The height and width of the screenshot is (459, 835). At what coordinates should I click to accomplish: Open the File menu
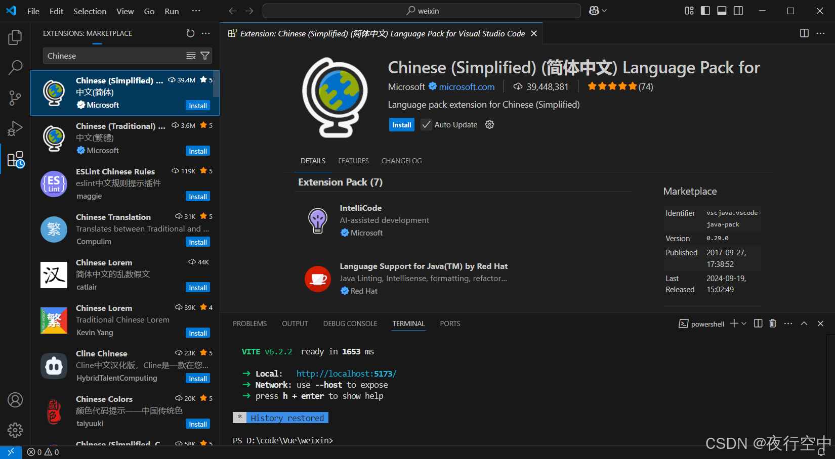[x=33, y=11]
